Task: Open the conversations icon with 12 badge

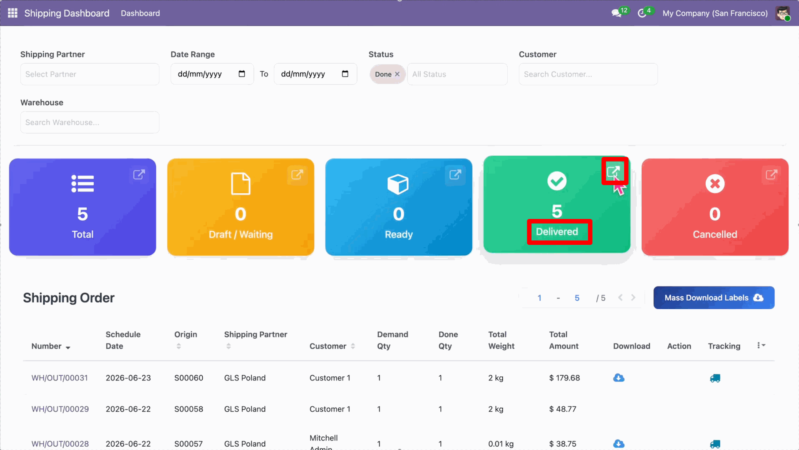Action: click(x=617, y=13)
